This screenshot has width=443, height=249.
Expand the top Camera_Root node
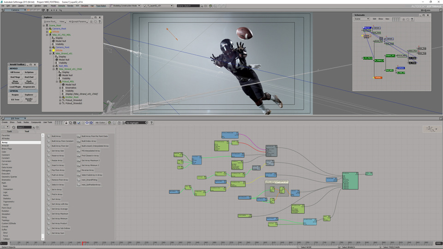pyautogui.click(x=47, y=29)
